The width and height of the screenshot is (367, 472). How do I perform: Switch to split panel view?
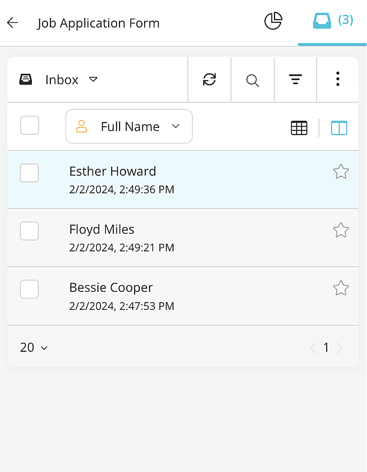339,128
